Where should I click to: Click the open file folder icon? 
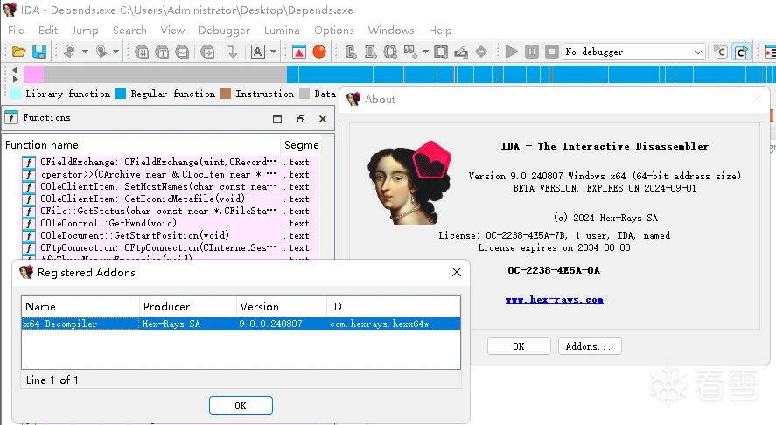point(18,52)
